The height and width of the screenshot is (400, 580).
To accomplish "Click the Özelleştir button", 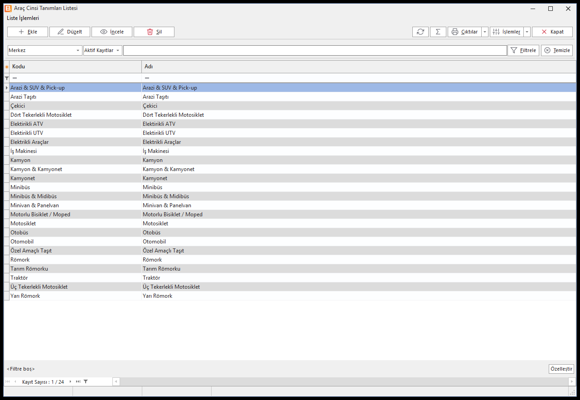I will pyautogui.click(x=561, y=369).
